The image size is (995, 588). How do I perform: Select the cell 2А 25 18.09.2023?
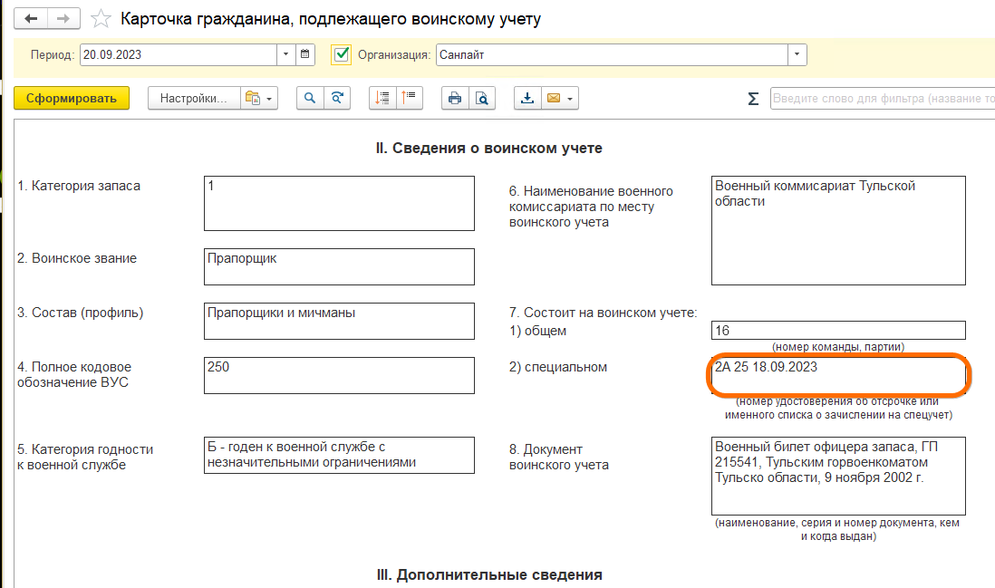(x=838, y=375)
